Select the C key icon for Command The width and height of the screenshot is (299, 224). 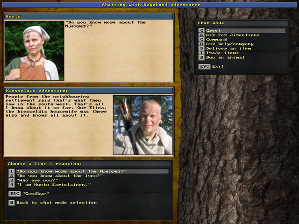pyautogui.click(x=201, y=40)
